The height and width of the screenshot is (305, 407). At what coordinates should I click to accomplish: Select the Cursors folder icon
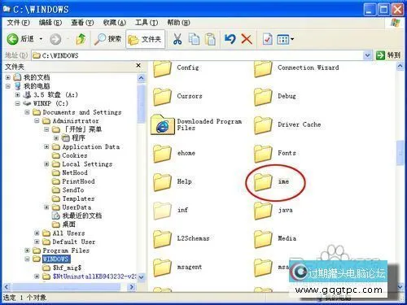pyautogui.click(x=162, y=97)
